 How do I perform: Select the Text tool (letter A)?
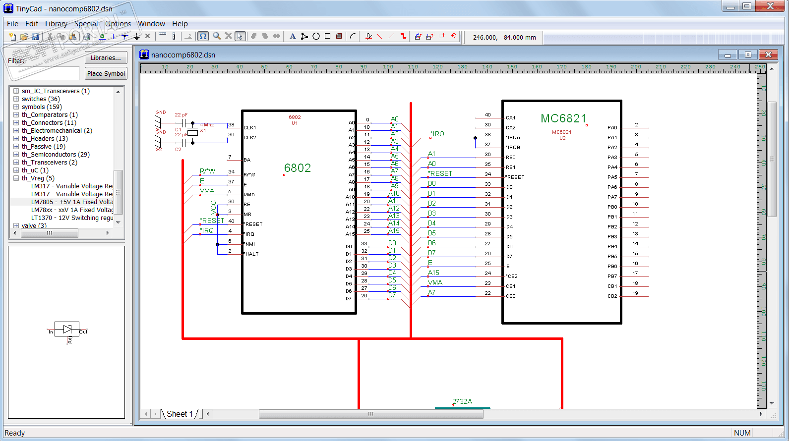click(x=293, y=36)
